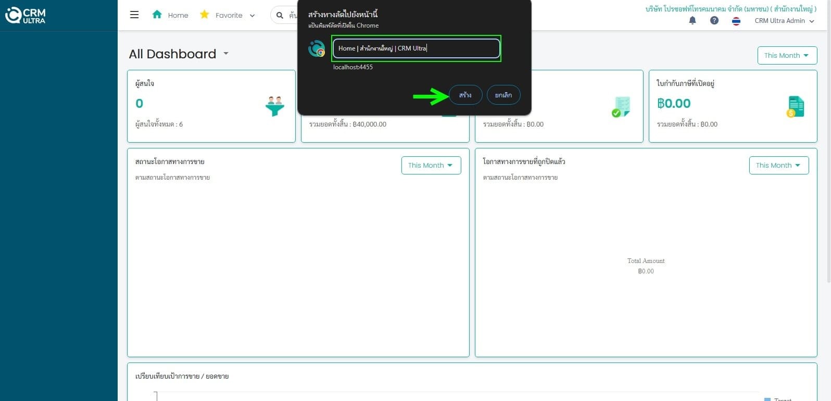Image resolution: width=831 pixels, height=401 pixels.
Task: Click the Thai flag language icon
Action: (x=736, y=21)
